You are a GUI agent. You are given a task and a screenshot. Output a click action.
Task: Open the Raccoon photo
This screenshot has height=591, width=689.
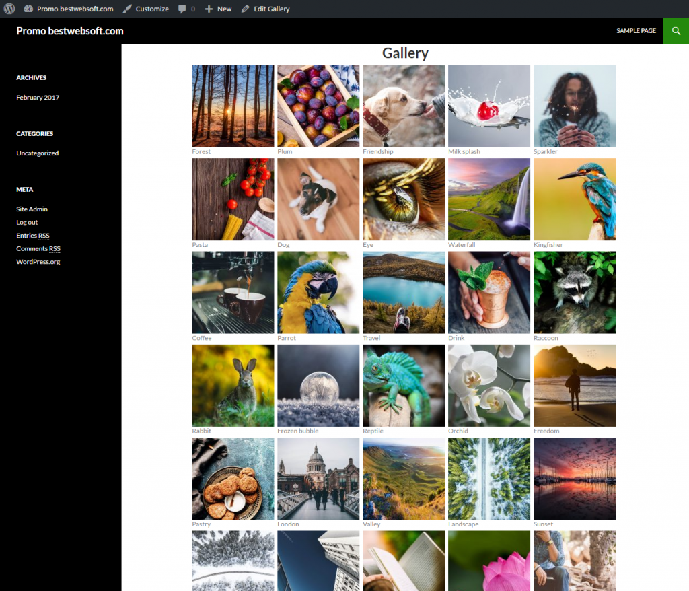click(575, 292)
